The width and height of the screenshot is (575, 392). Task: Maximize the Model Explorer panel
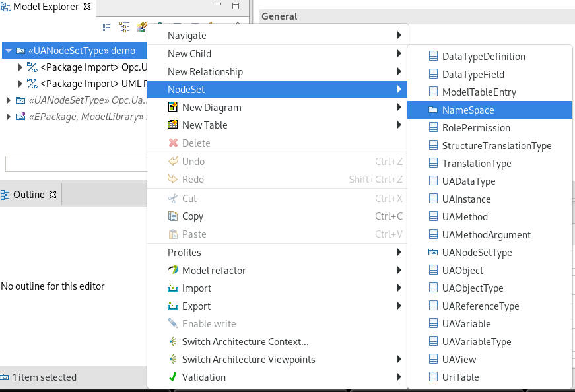[235, 6]
